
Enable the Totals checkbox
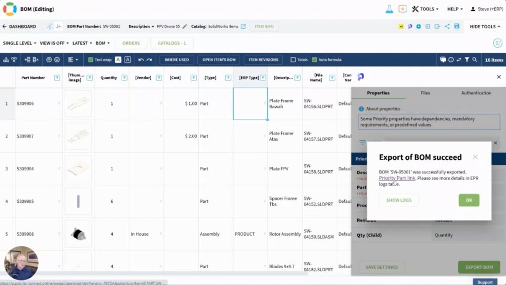(293, 60)
